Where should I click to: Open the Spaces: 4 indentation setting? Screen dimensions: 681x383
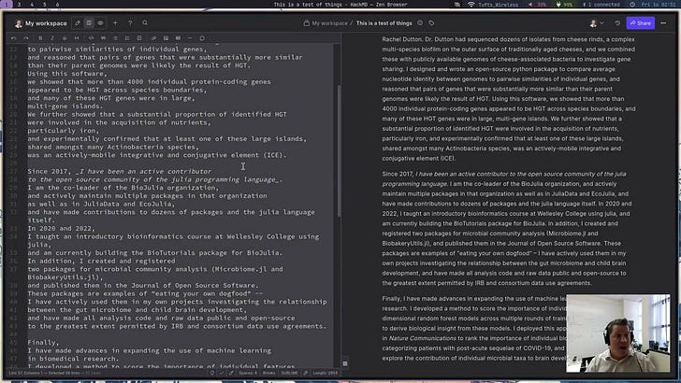click(x=248, y=373)
